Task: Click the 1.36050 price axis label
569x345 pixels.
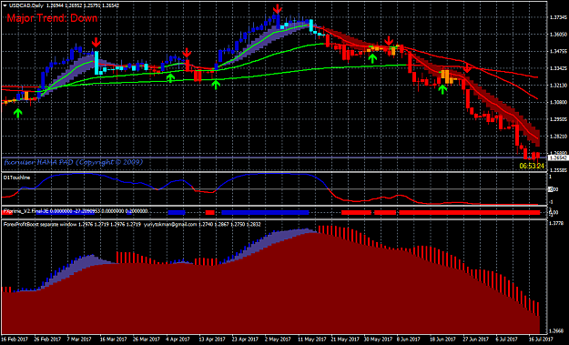Action: pyautogui.click(x=558, y=35)
